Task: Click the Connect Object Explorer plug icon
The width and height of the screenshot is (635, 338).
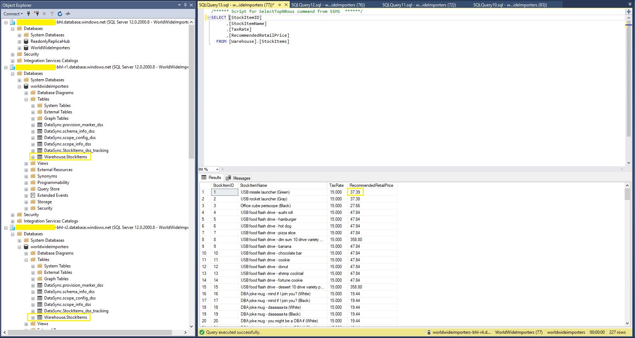Action: point(29,14)
